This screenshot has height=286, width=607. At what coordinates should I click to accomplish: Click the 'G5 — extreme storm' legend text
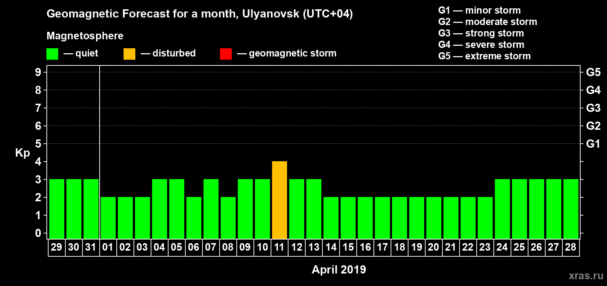(485, 56)
